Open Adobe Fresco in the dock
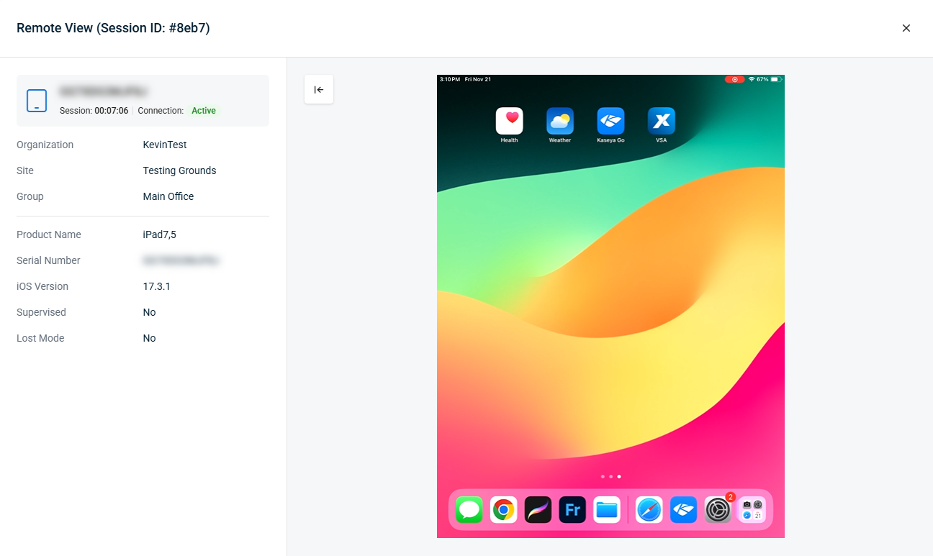This screenshot has width=933, height=556. 572,510
